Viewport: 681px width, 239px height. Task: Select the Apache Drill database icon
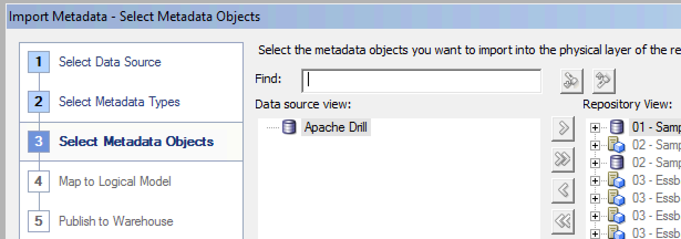tap(289, 128)
